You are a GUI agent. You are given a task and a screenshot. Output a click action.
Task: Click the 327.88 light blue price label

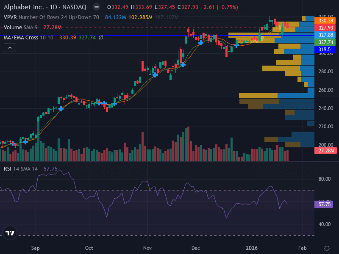tap(325, 35)
